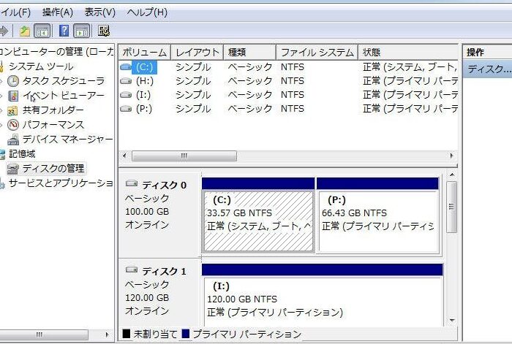This screenshot has height=344, width=512.
Task: Click the ファイル システム column header
Action: pyautogui.click(x=317, y=53)
